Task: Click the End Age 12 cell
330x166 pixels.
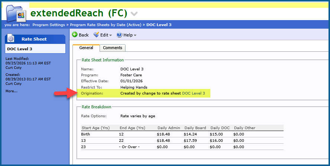Action: coord(121,134)
